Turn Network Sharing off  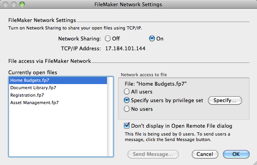107,38
